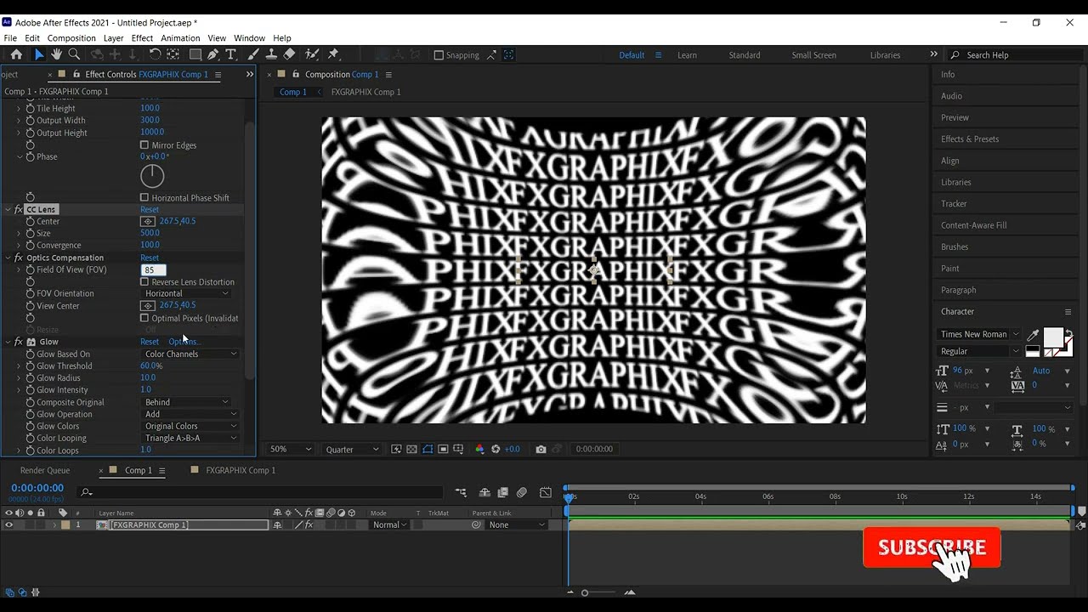Screen dimensions: 1088x612
Task: Toggle the transparency grid icon
Action: click(x=412, y=449)
